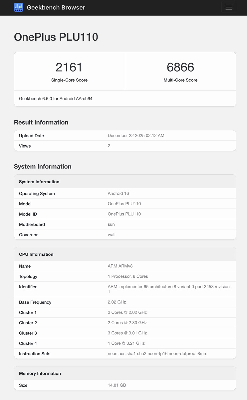
Task: Select the Single-Core Score value 2161
Action: click(69, 67)
